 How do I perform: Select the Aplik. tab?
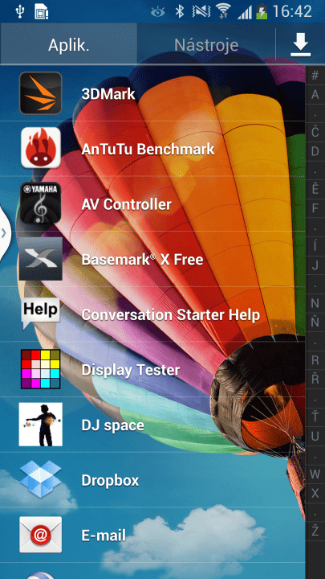68,45
